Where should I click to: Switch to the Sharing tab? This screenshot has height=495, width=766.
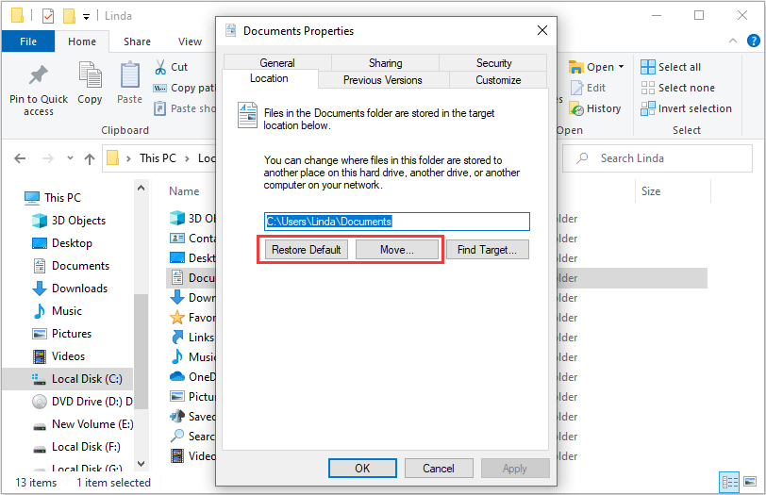pyautogui.click(x=386, y=63)
